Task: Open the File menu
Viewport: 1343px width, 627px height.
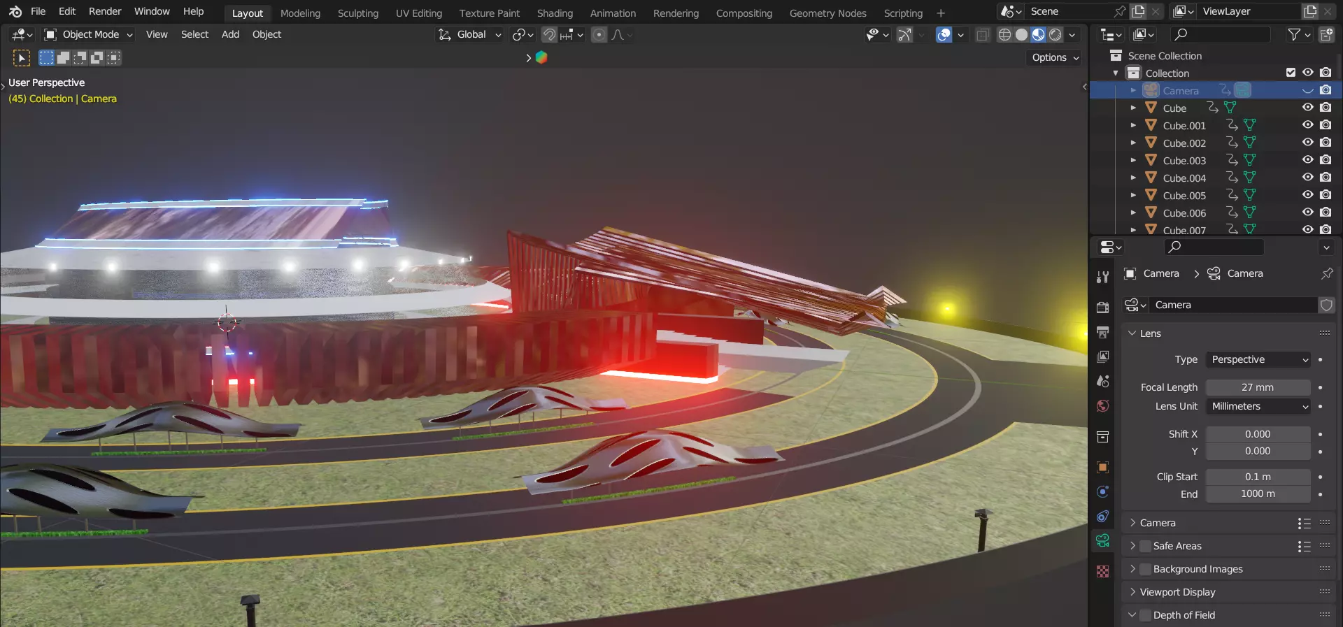Action: coord(38,11)
